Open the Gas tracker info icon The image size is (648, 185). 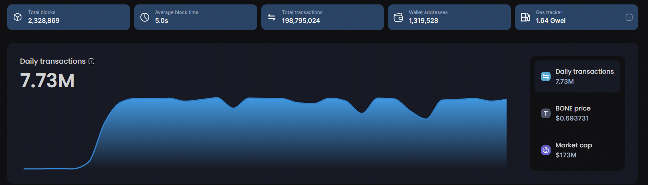(629, 17)
